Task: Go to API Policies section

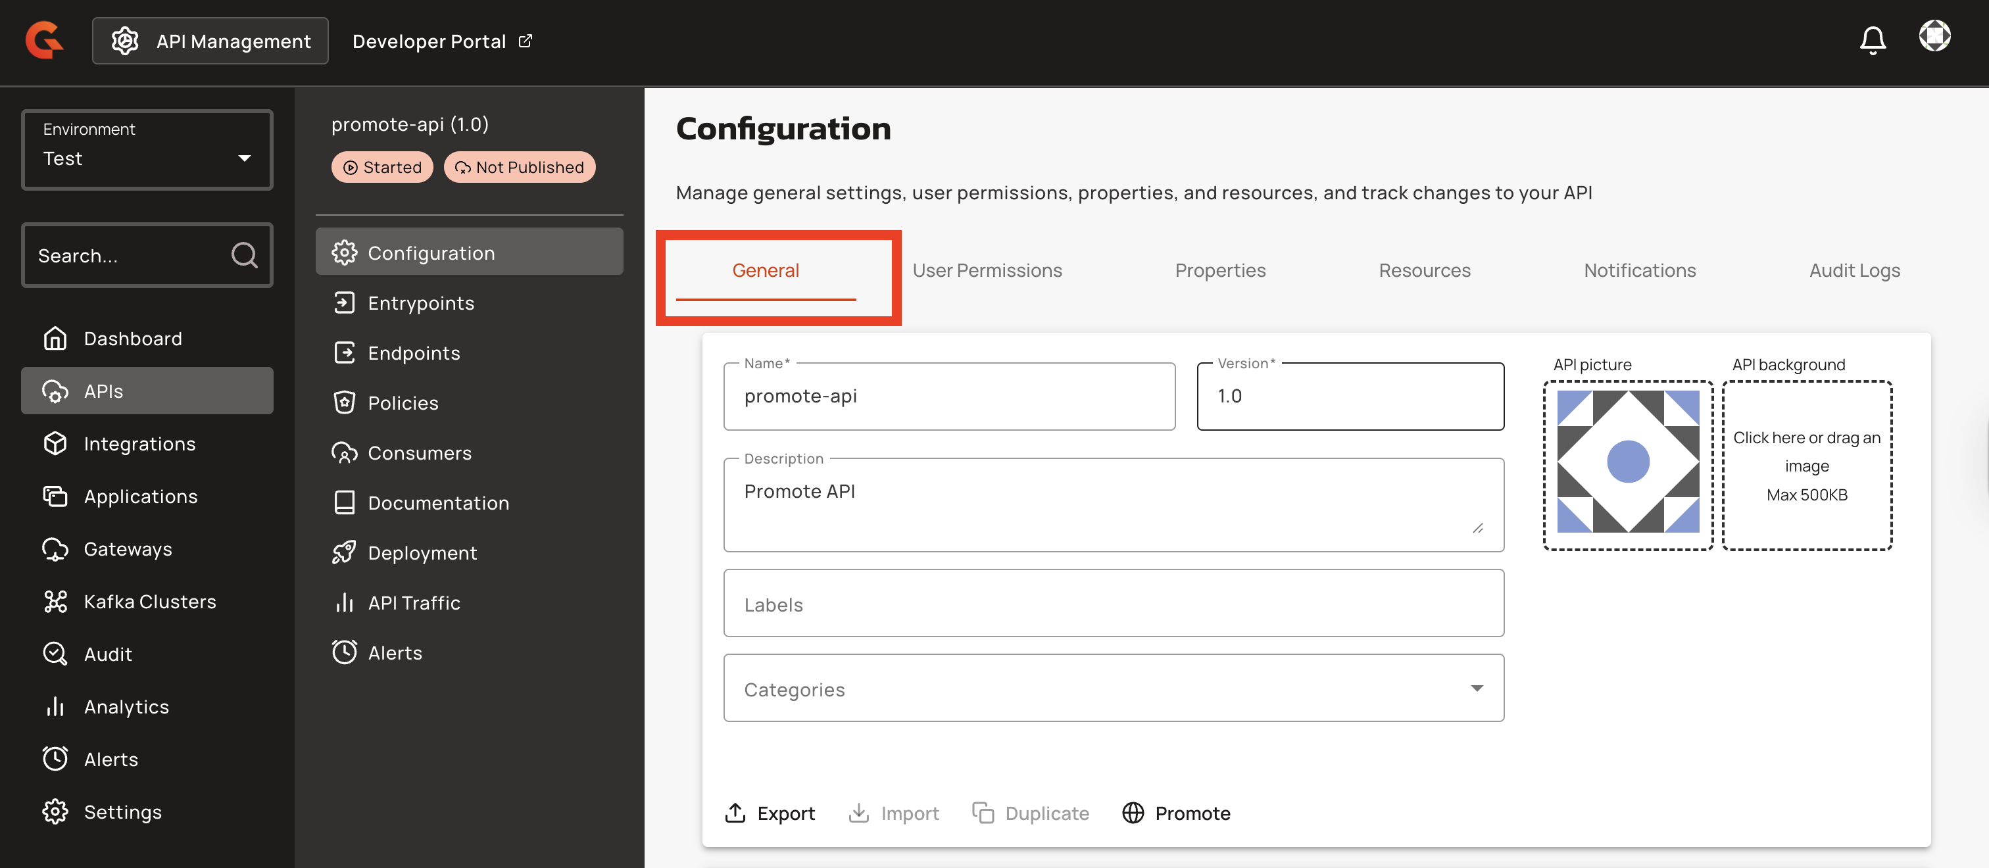Action: 403,403
